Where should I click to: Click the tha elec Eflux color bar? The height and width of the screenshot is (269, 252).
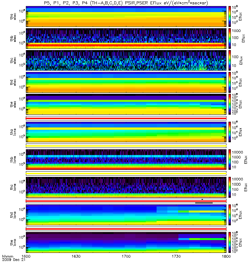point(229,16)
